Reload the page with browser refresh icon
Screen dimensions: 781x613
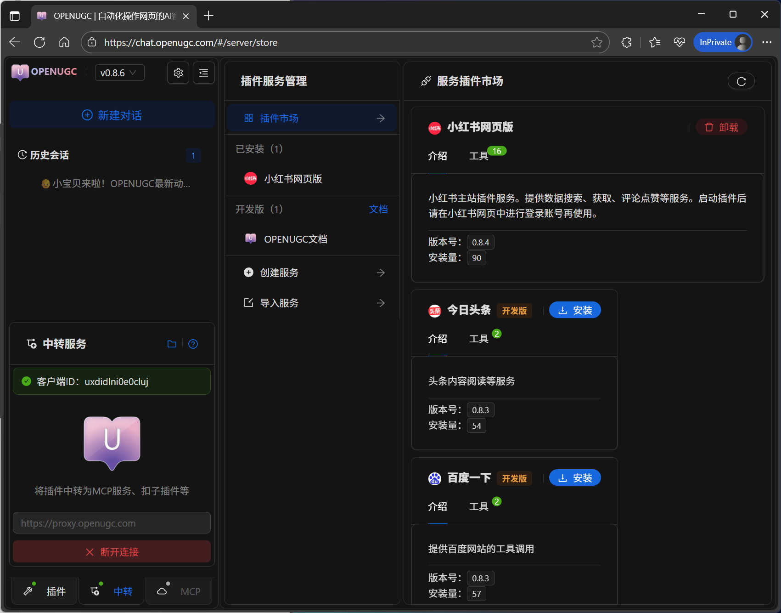pyautogui.click(x=39, y=42)
